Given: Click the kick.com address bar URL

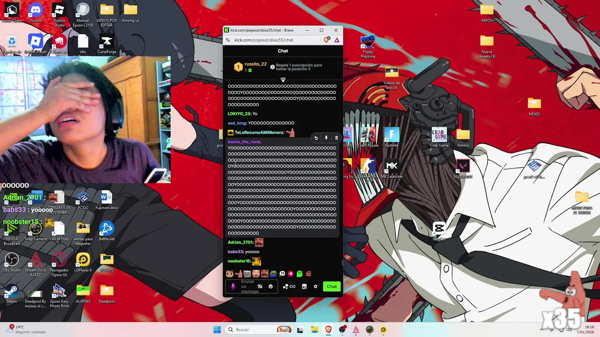Looking at the screenshot, I should click(264, 40).
